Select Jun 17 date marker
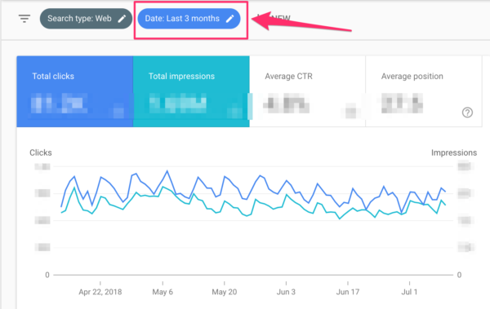Screen dimensions: 490x309 point(348,292)
